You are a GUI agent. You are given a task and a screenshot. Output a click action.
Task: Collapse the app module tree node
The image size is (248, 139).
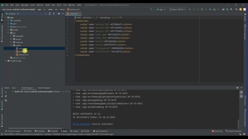tap(6, 17)
